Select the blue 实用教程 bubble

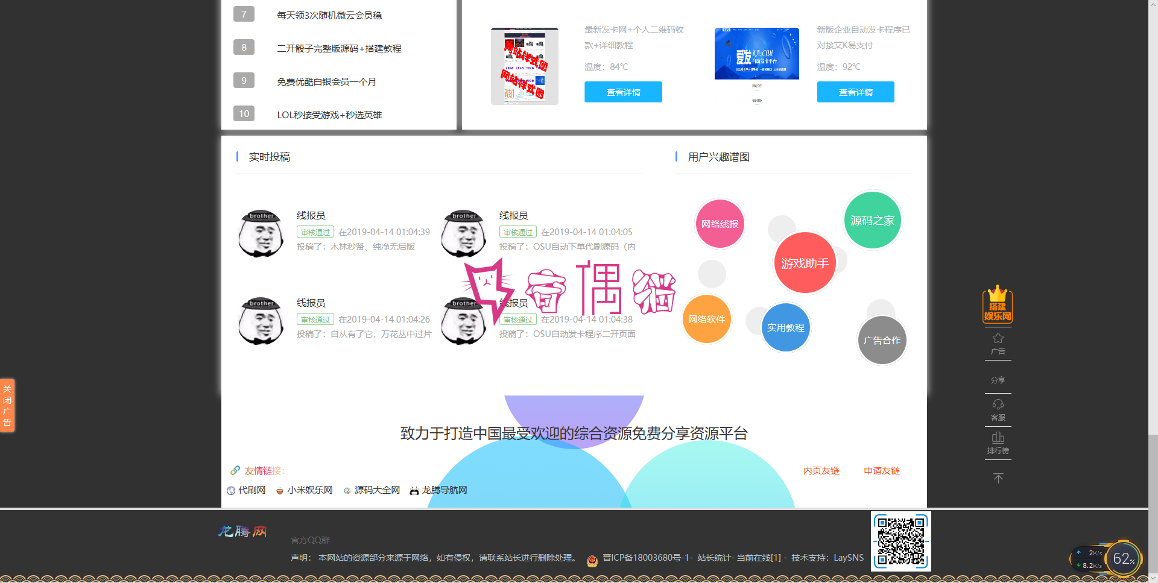[x=785, y=327]
